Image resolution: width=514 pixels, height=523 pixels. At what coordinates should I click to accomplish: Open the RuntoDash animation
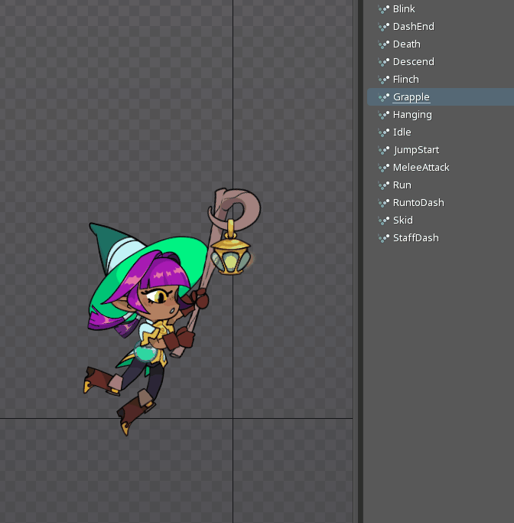point(418,203)
